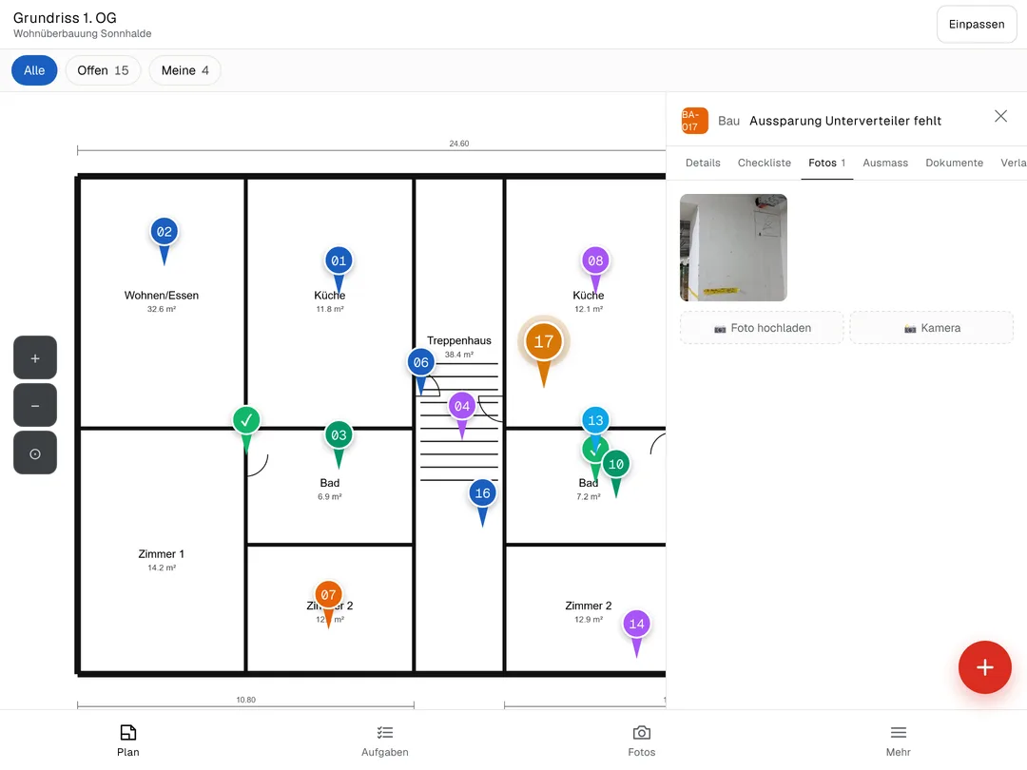1027x770 pixels.
Task: Zoom out of the floor plan
Action: [x=35, y=405]
